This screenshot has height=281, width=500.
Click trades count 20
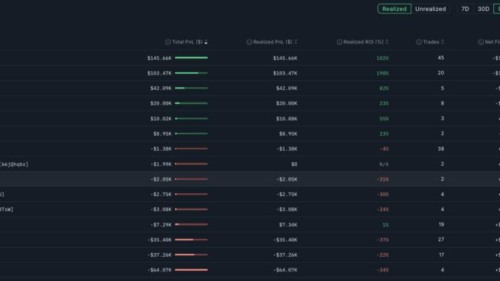[x=441, y=73]
